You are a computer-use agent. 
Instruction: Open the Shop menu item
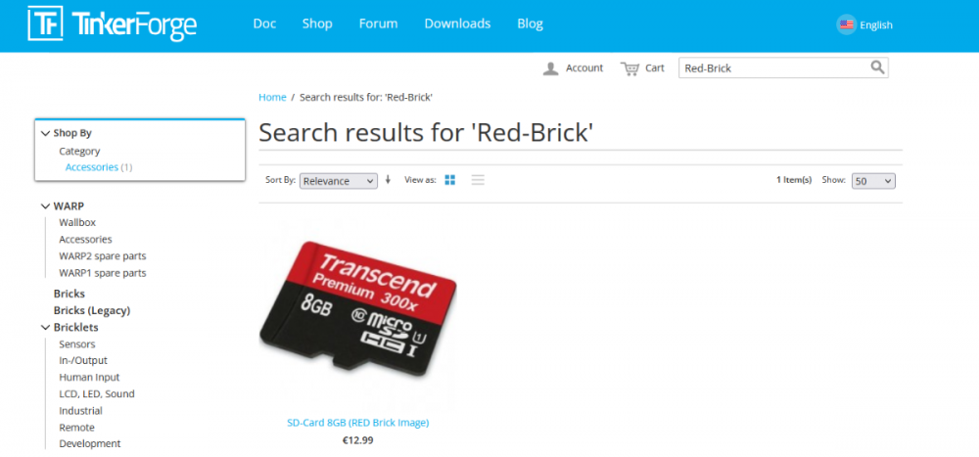pos(317,23)
